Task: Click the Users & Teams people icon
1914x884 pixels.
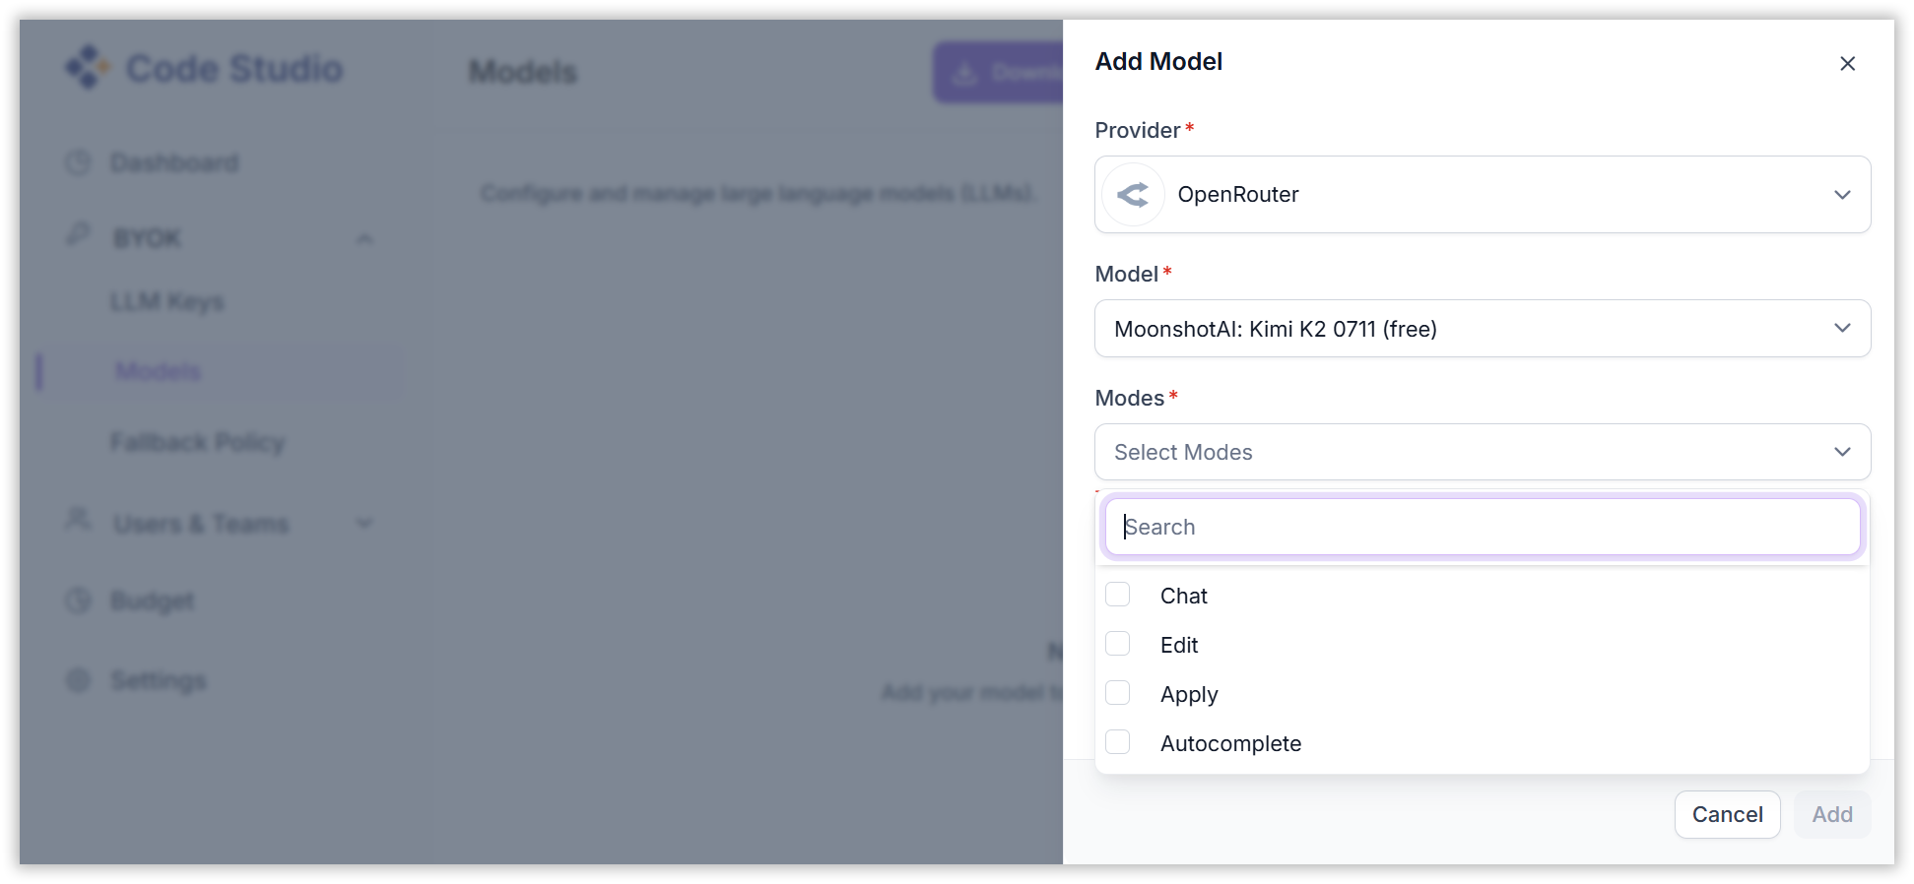Action: click(x=78, y=521)
